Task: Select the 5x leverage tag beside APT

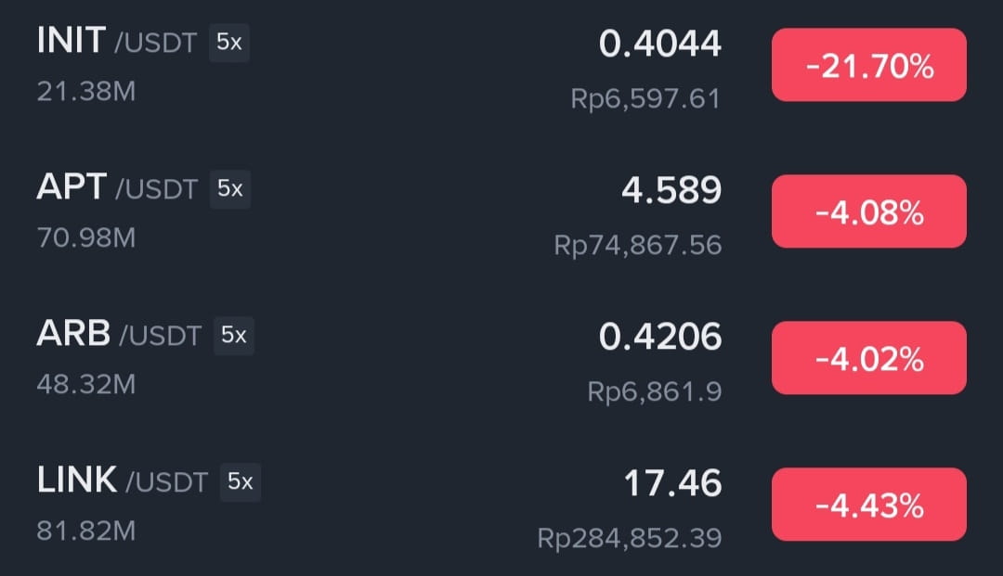Action: (x=229, y=189)
